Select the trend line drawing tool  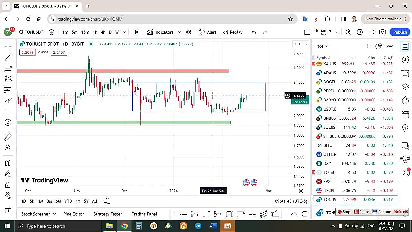coord(8,57)
